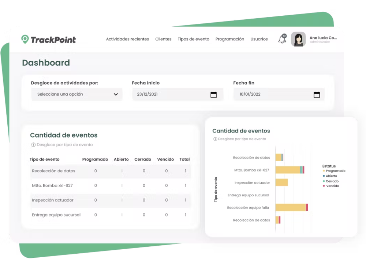Open the Usuarios menu item
The width and height of the screenshot is (366, 269).
(x=259, y=39)
